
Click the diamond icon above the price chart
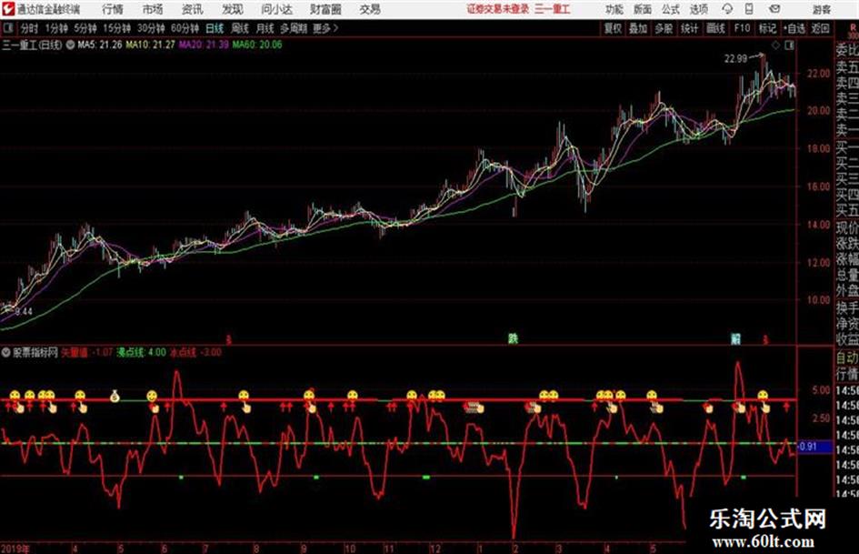pyautogui.click(x=775, y=45)
